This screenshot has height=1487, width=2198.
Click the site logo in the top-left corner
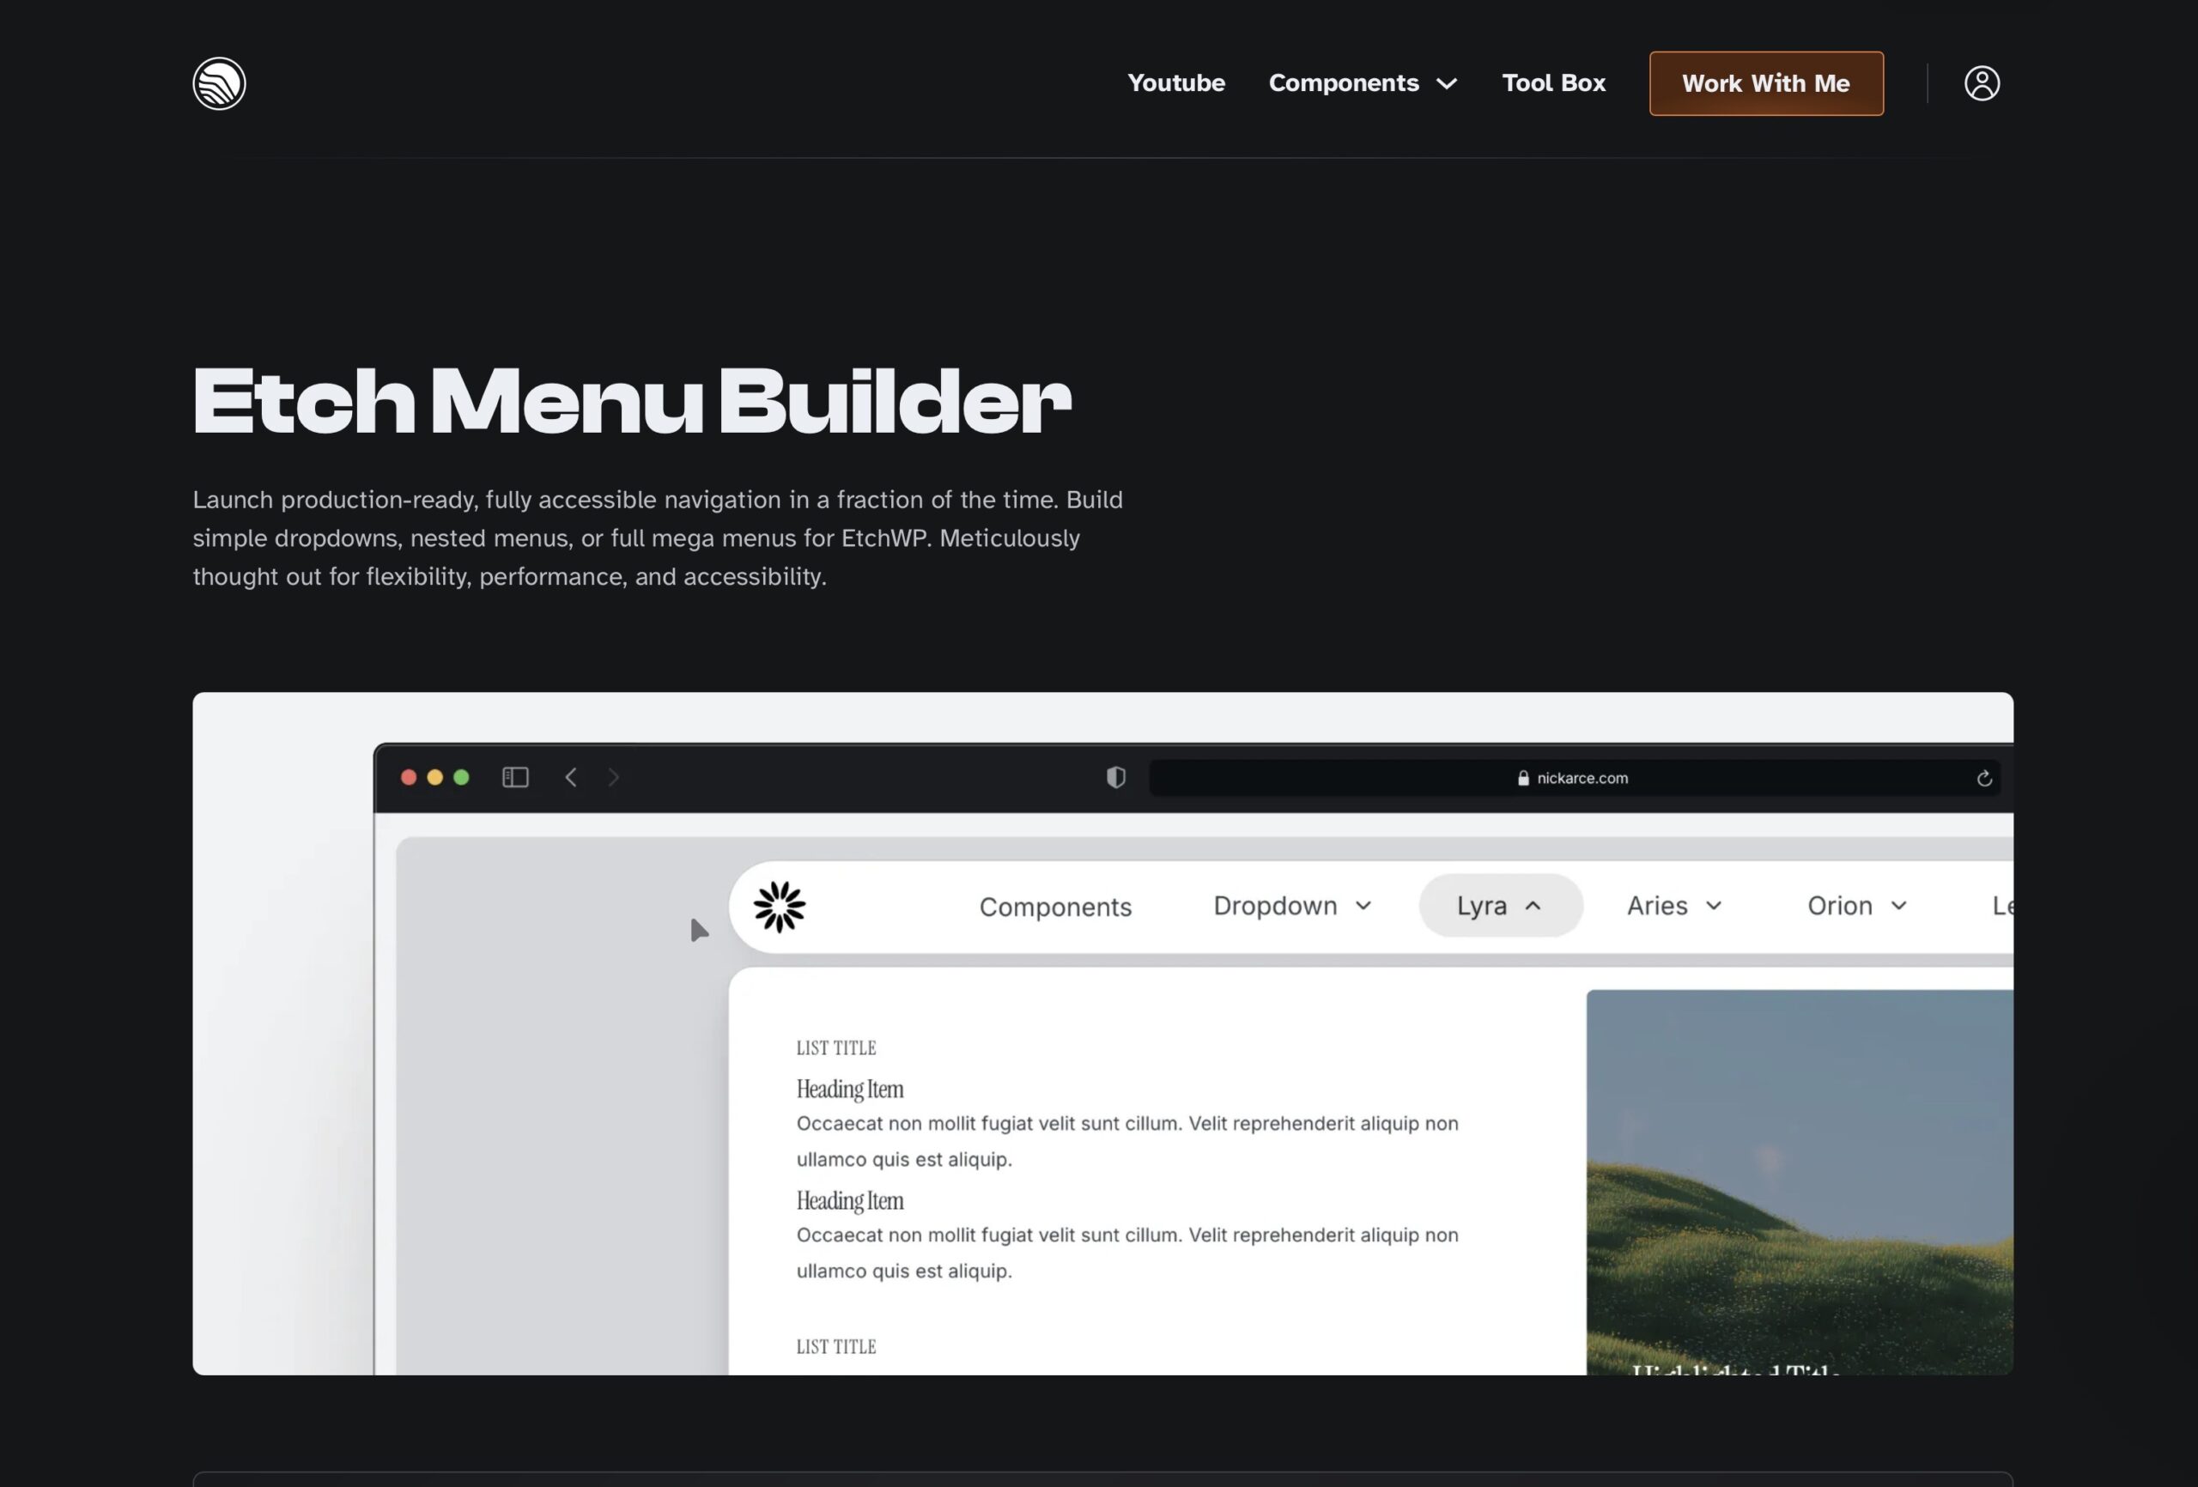[x=218, y=83]
